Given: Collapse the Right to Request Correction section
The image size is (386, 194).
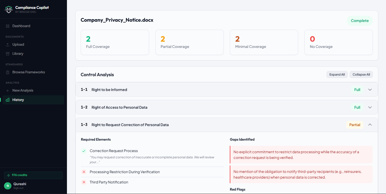Looking at the screenshot, I should pos(370,125).
